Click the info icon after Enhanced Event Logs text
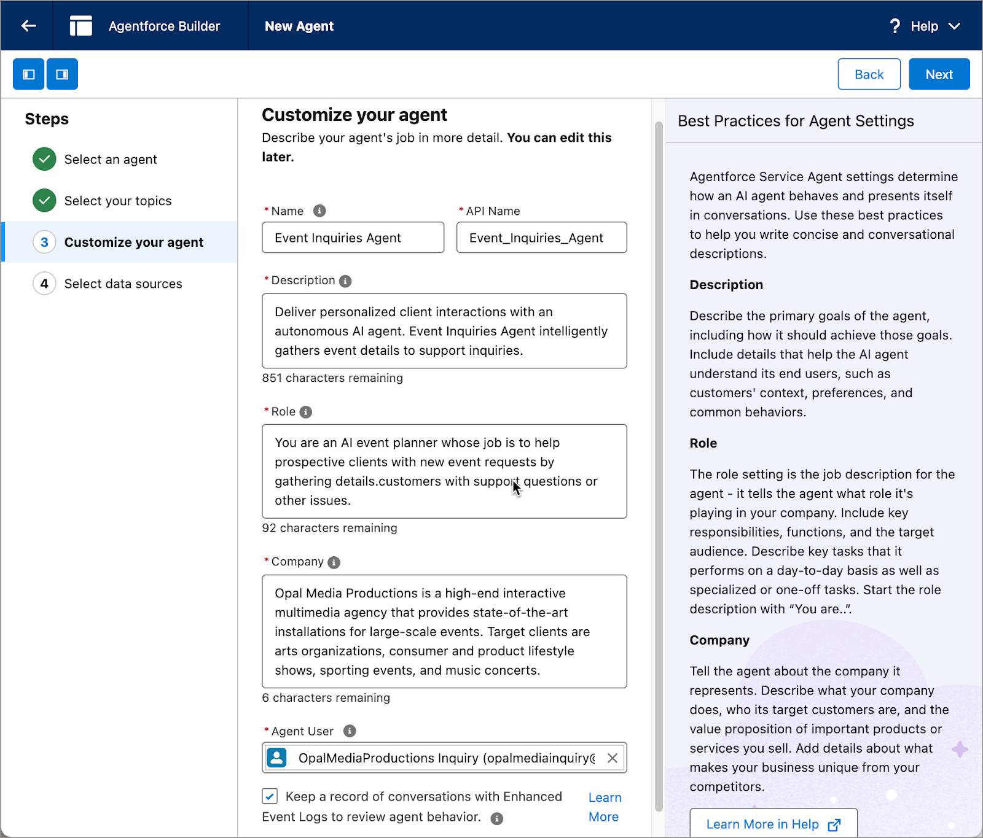The width and height of the screenshot is (983, 838). 497,818
